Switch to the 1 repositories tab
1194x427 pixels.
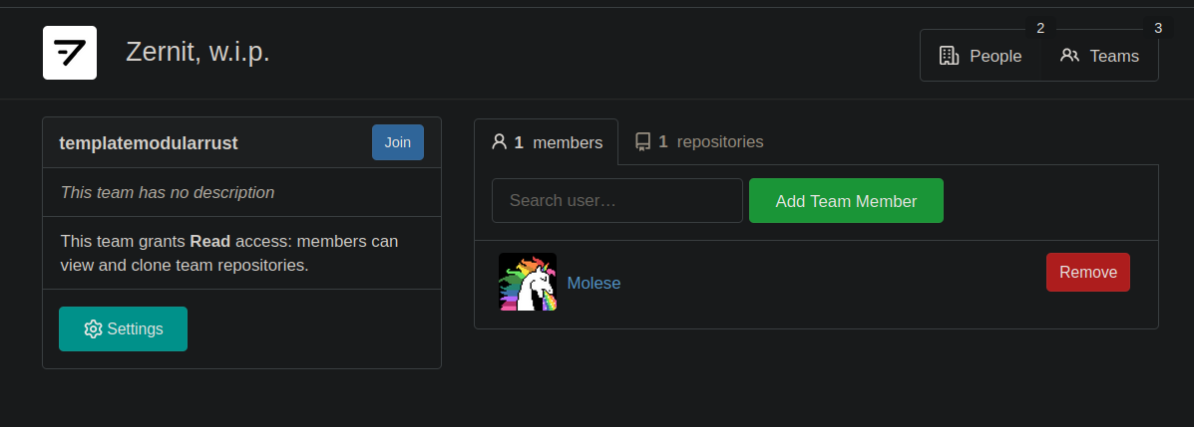699,142
